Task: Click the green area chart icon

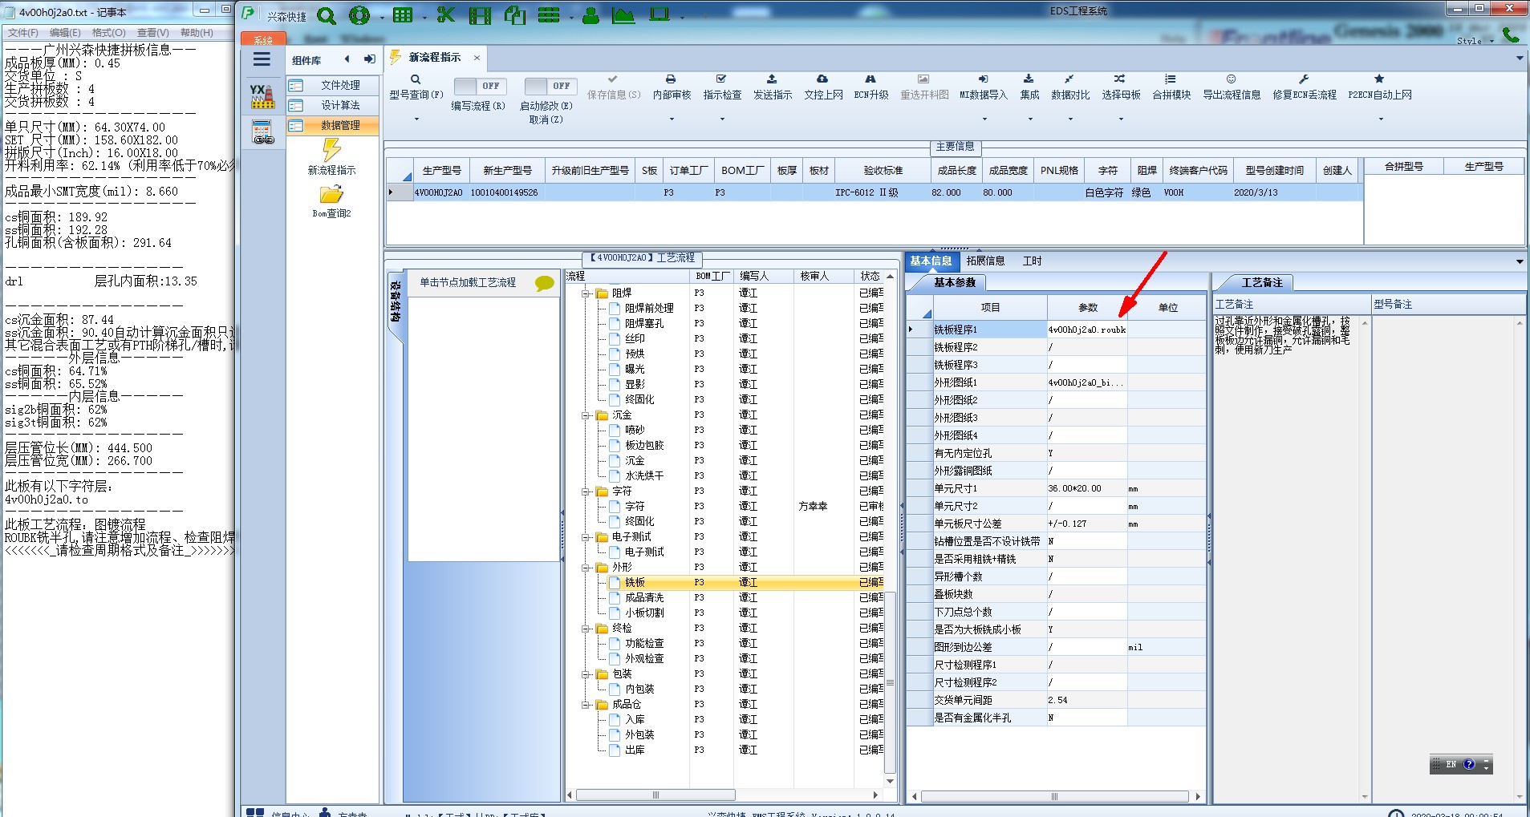Action: [x=623, y=15]
